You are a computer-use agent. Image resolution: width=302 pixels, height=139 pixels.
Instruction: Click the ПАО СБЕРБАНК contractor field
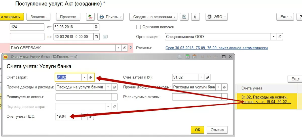(x=63, y=48)
